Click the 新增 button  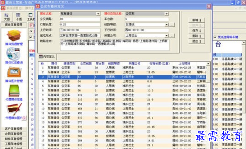(x=197, y=20)
